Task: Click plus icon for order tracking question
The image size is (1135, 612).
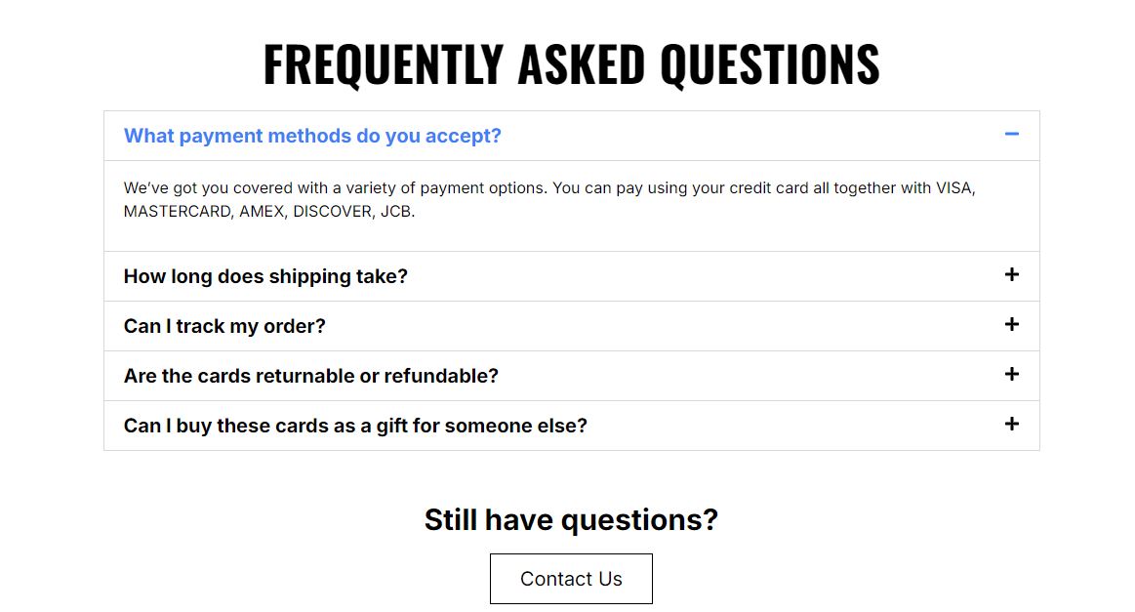Action: coord(1011,325)
